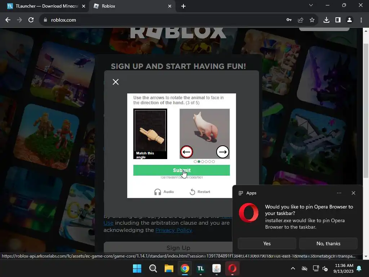Open Windows Search from taskbar
This screenshot has width=369, height=277.
tap(153, 268)
